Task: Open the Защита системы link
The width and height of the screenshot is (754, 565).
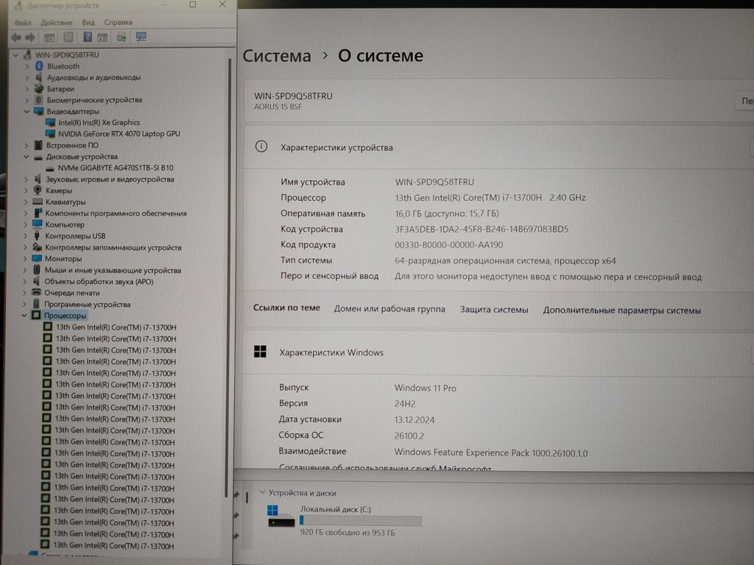Action: pos(494,310)
